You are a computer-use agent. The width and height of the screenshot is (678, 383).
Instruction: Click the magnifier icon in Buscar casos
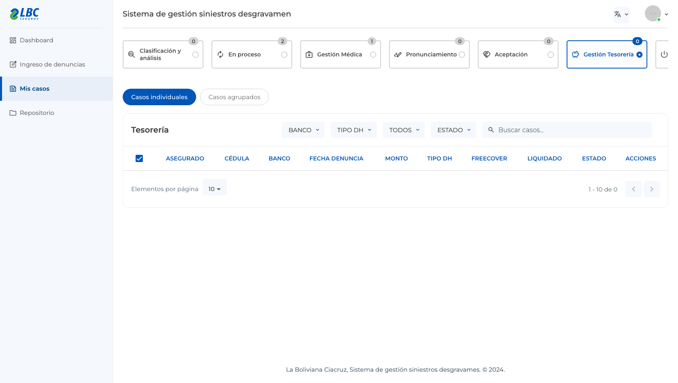coord(491,130)
